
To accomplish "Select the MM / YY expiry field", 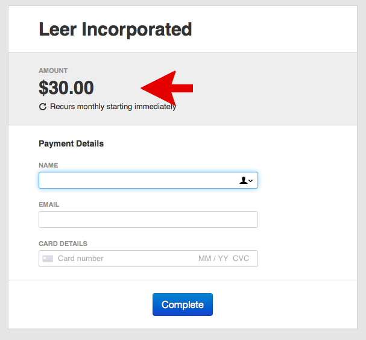I will (213, 259).
